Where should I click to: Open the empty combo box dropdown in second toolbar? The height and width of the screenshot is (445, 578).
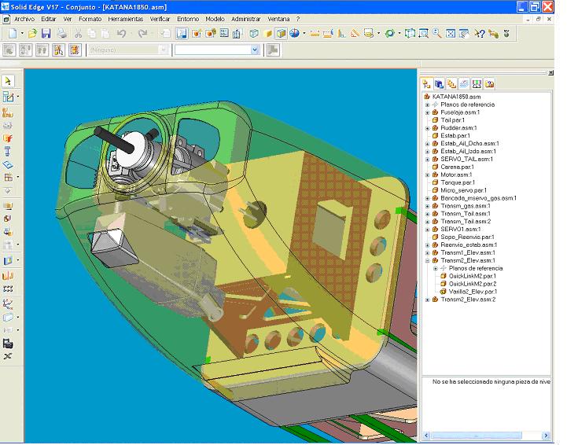[254, 50]
